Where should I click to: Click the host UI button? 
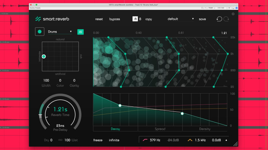229,8
